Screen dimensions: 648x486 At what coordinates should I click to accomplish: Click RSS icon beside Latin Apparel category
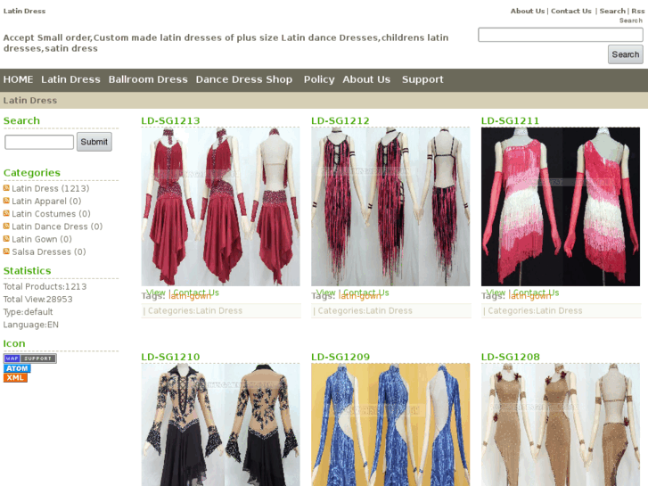coord(6,201)
